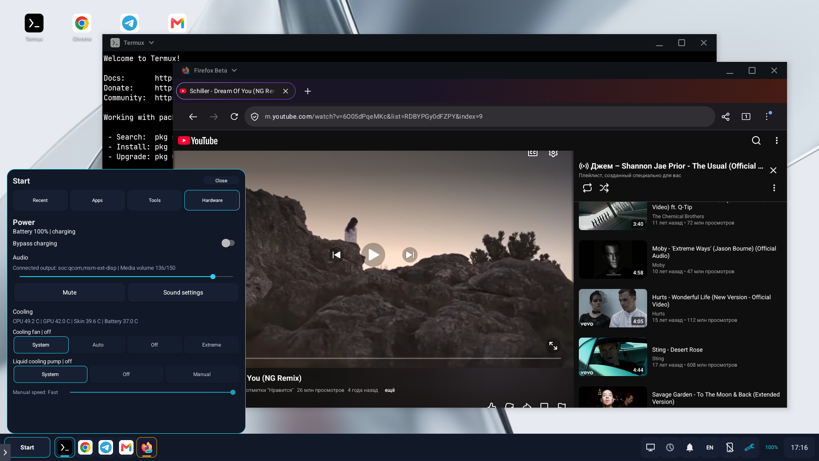Adjust the media volume slider
The image size is (819, 461).
point(126,277)
